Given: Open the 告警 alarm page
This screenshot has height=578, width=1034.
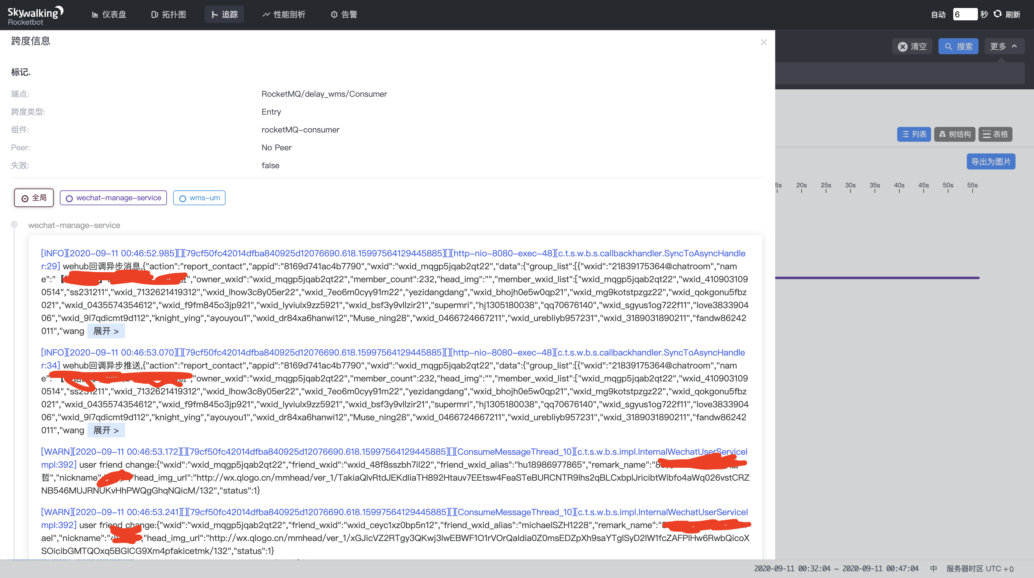Looking at the screenshot, I should point(344,14).
